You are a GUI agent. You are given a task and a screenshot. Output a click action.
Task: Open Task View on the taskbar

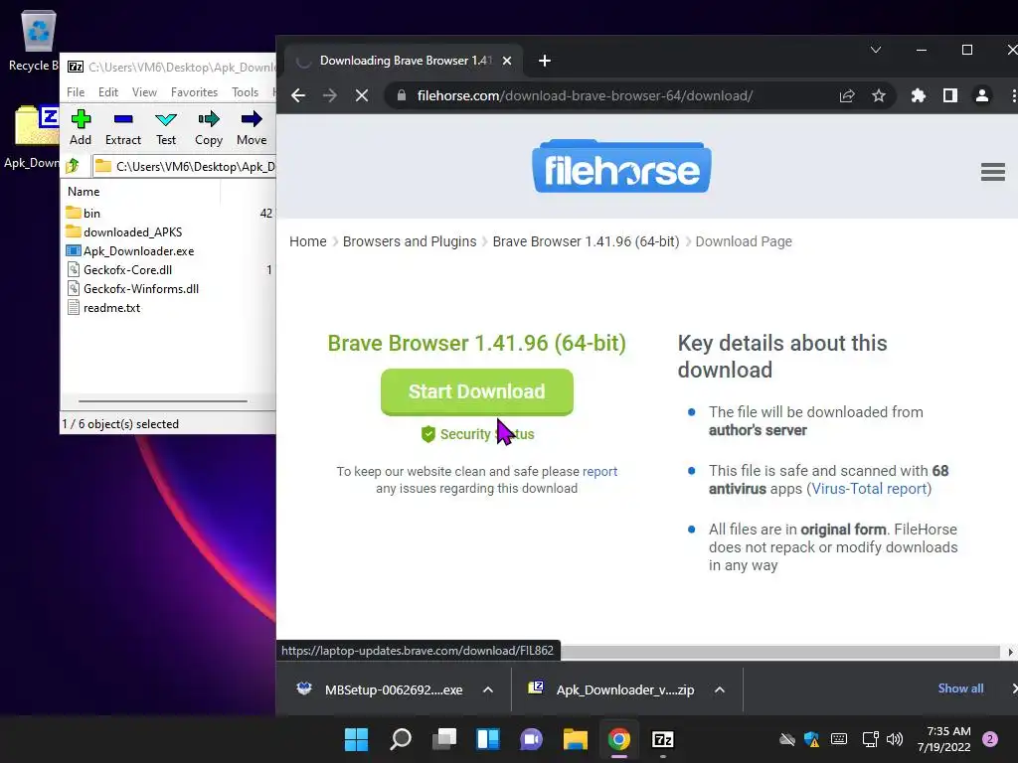[444, 739]
